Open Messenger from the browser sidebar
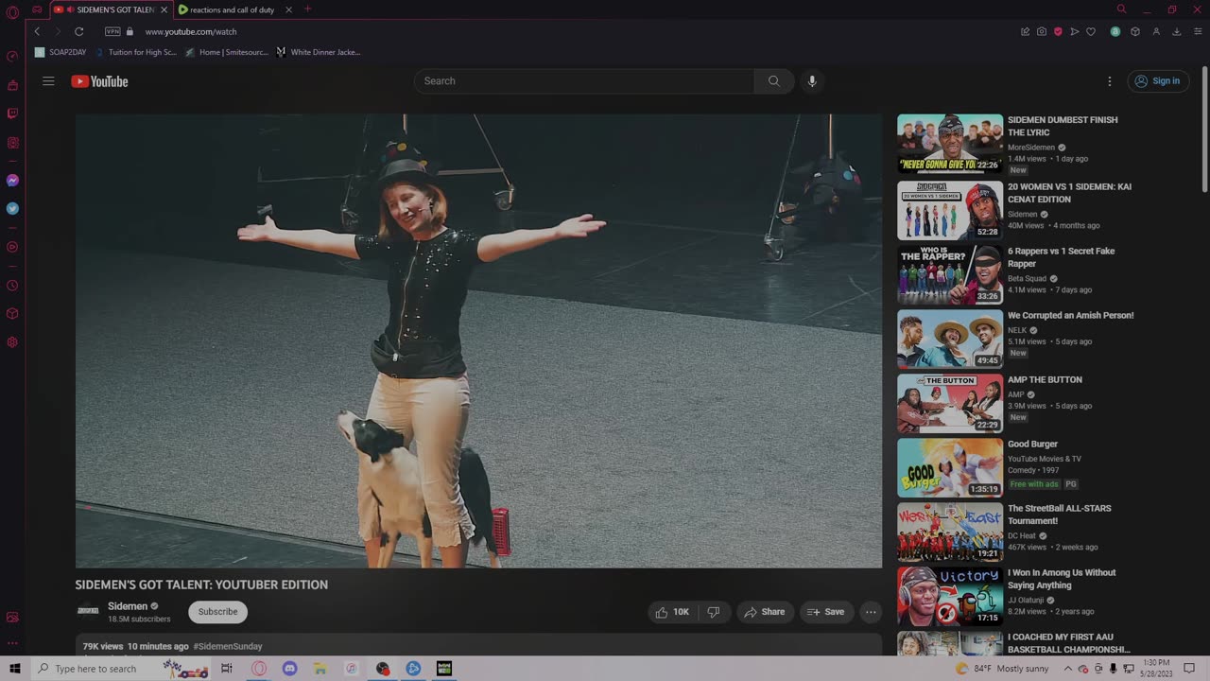Viewport: 1210px width, 681px height. 12,180
